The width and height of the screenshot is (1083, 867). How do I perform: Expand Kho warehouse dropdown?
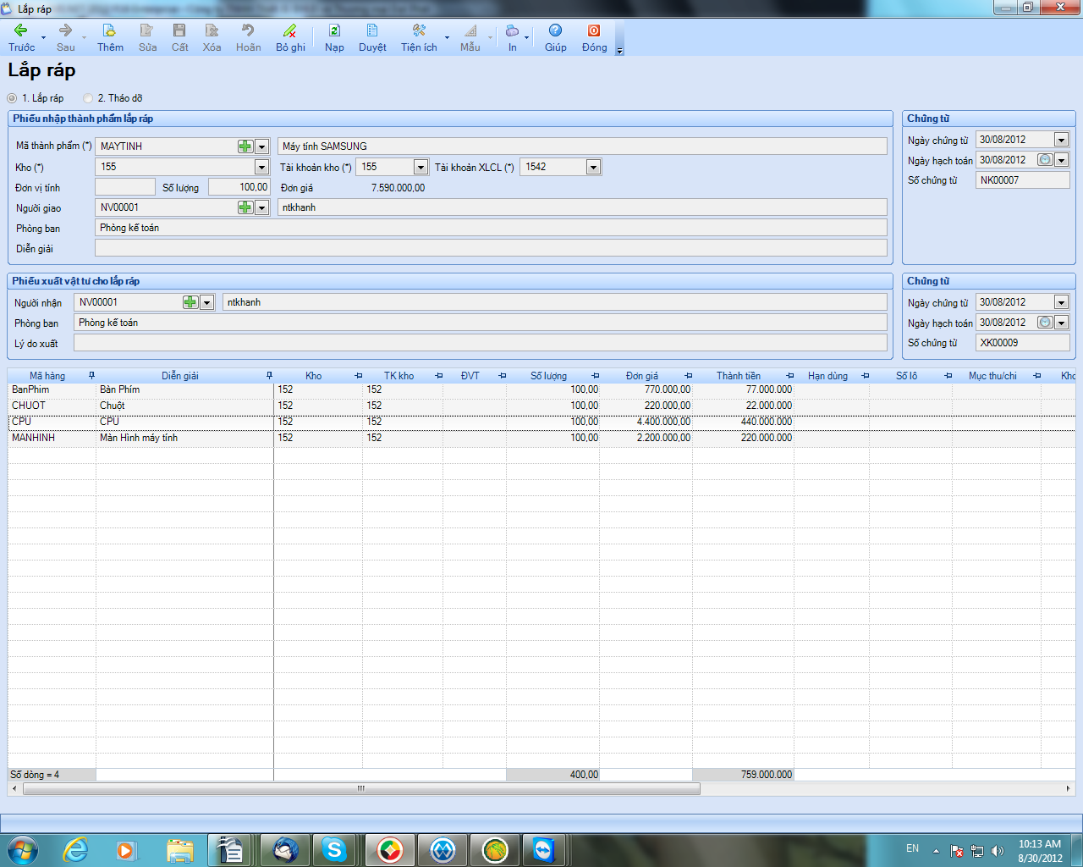[262, 167]
